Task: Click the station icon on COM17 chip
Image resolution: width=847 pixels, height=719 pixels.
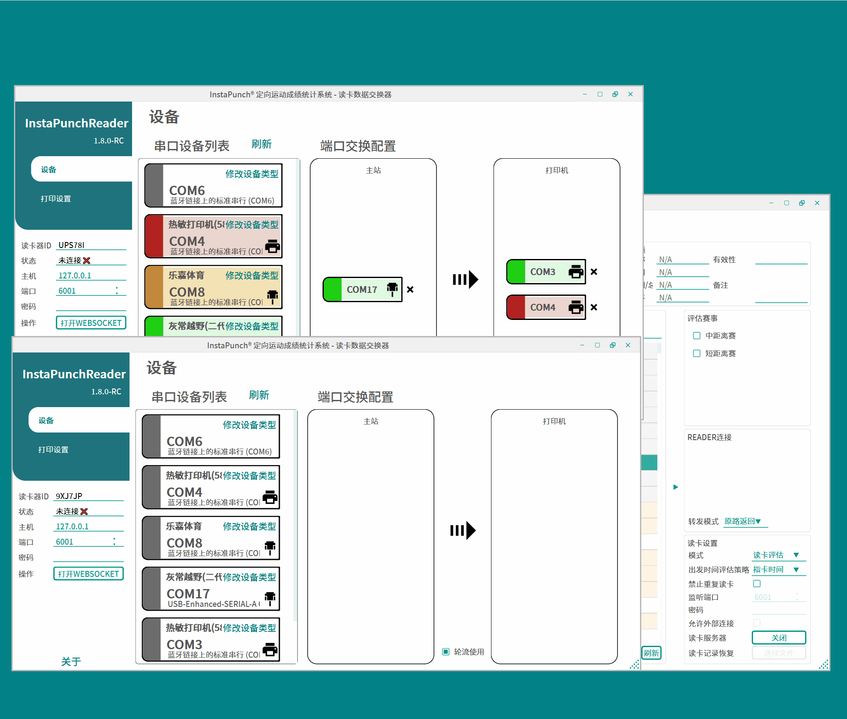Action: (392, 289)
